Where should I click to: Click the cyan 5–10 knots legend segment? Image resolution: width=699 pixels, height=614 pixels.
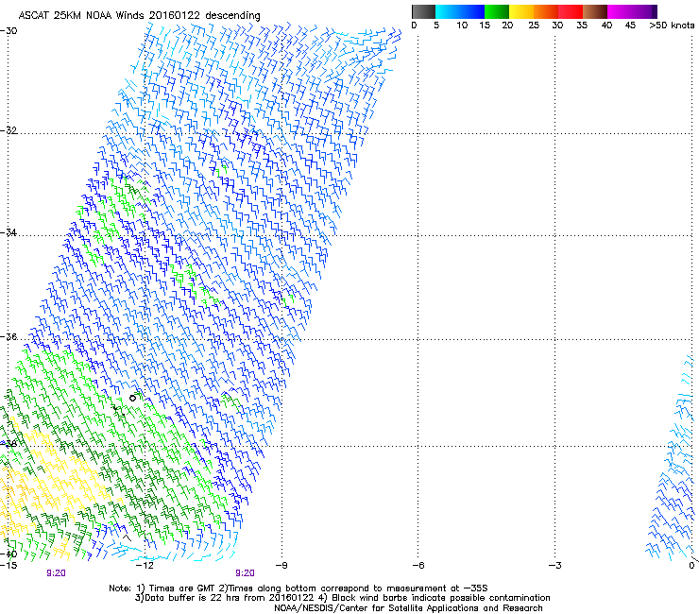pyautogui.click(x=448, y=11)
